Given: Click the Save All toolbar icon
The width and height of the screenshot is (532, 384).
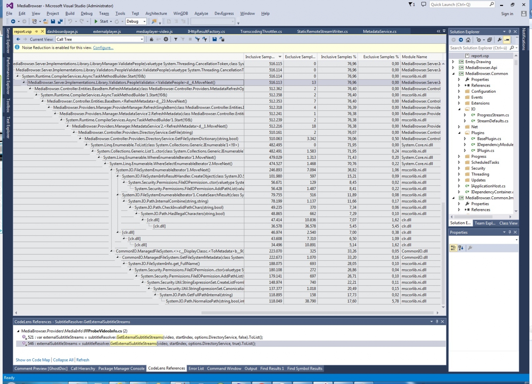Looking at the screenshot, I should click(x=60, y=22).
